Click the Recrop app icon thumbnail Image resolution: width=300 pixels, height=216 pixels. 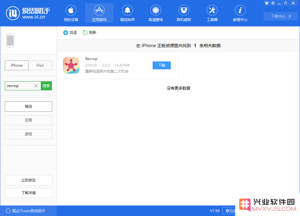point(71,65)
